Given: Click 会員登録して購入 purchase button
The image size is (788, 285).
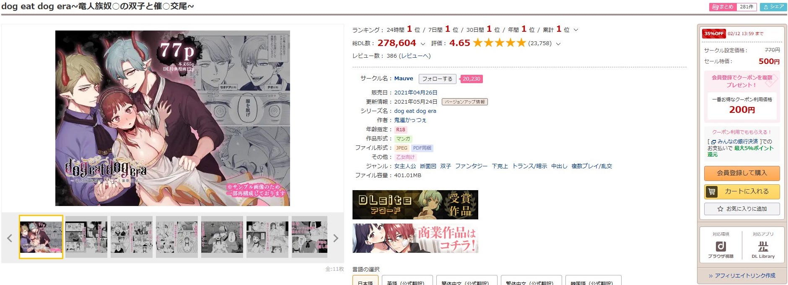Looking at the screenshot, I should coord(742,173).
